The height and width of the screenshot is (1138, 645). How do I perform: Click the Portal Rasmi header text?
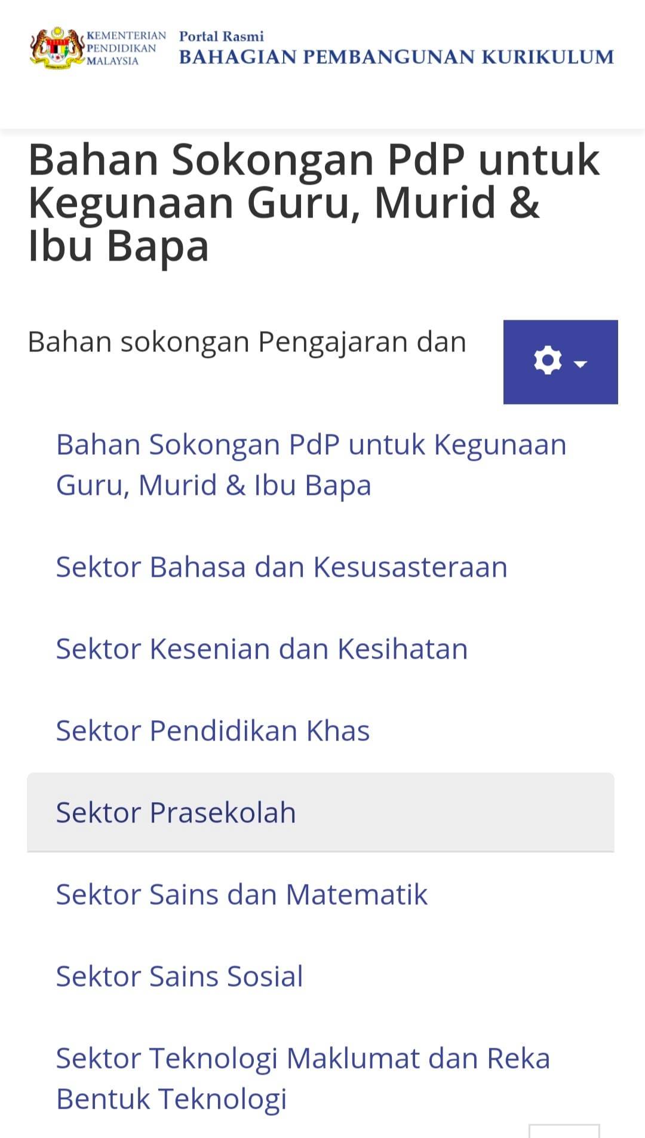222,36
